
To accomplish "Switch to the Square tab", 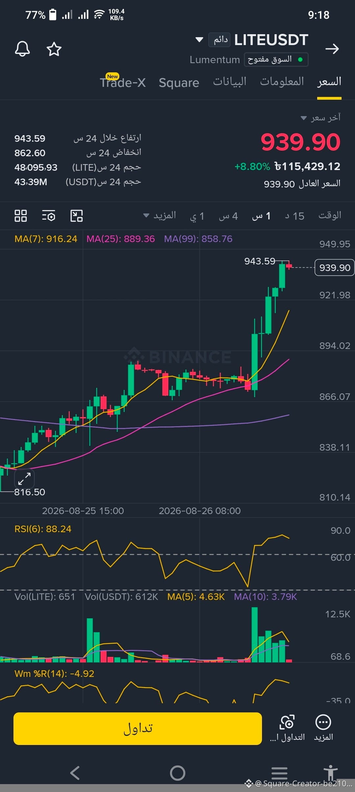I will tap(179, 83).
